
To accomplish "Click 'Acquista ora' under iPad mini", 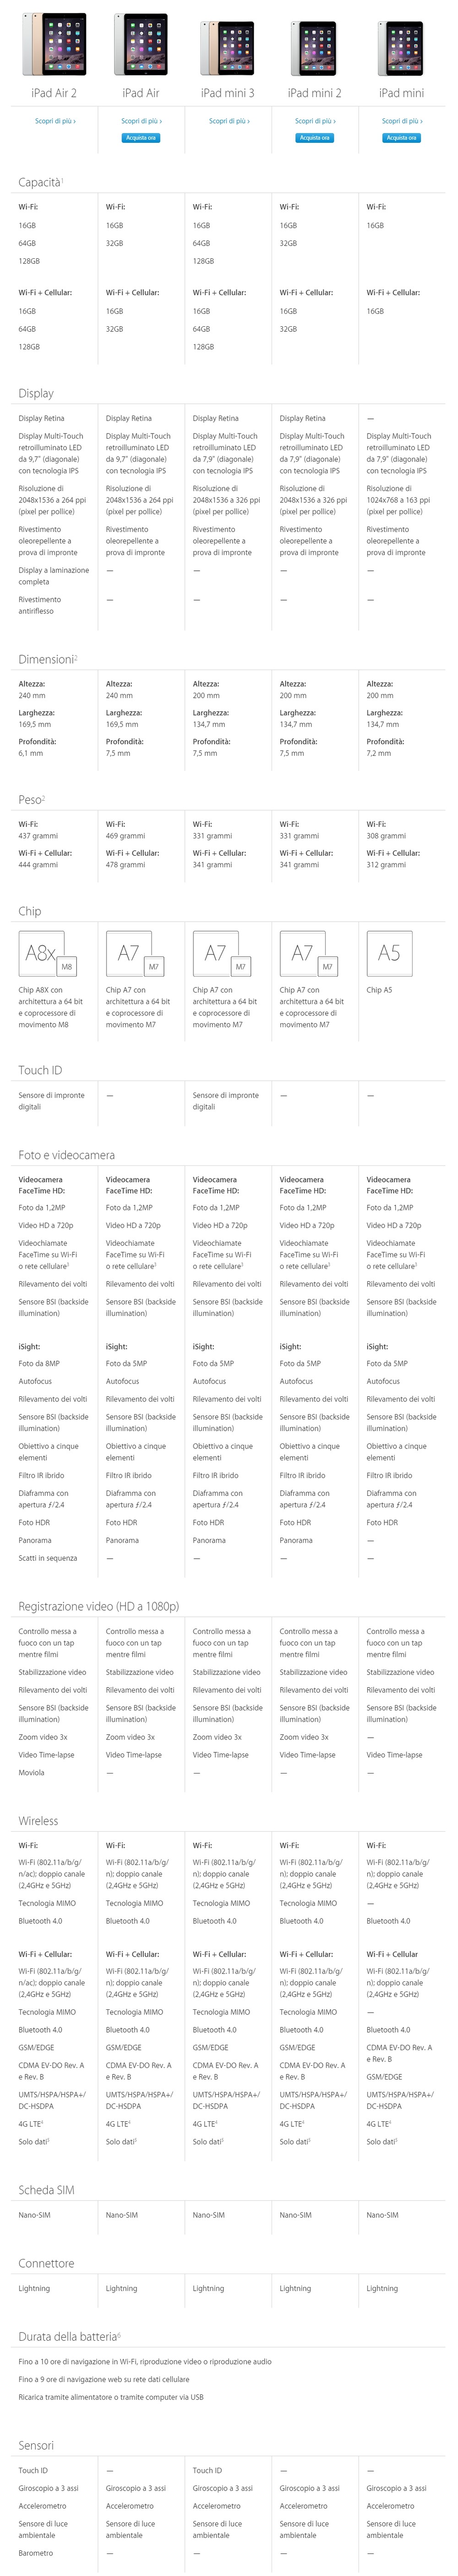I will tap(401, 138).
